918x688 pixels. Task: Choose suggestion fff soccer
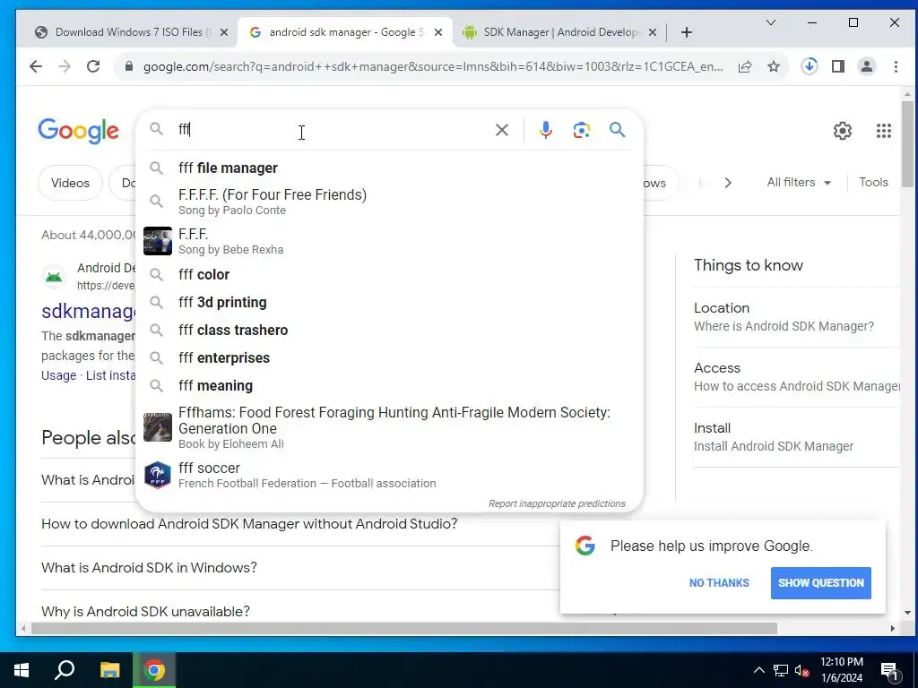pos(389,475)
